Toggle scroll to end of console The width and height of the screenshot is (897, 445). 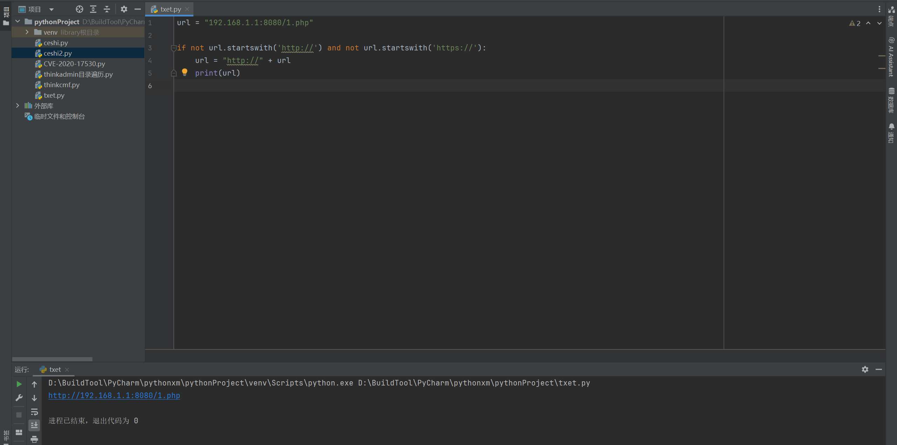tap(34, 425)
